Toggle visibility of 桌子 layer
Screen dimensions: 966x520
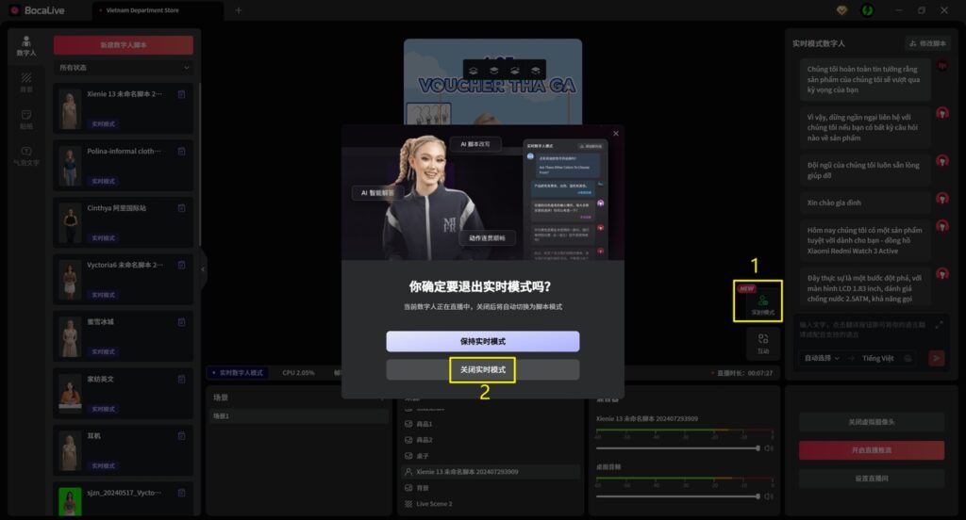[408, 456]
